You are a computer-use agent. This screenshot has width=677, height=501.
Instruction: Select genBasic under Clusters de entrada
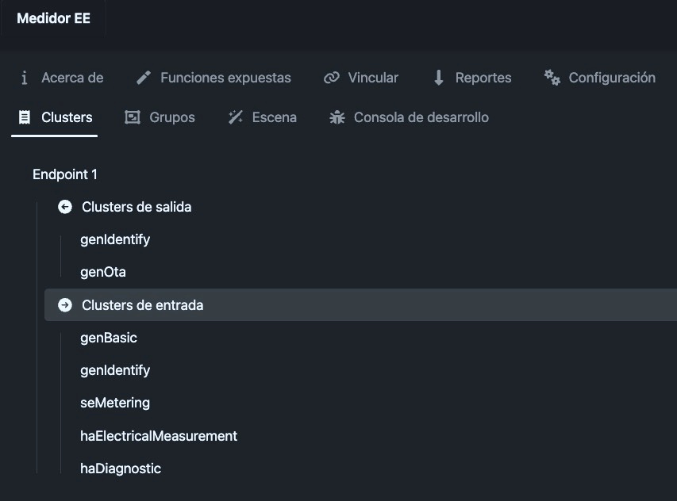pos(109,338)
